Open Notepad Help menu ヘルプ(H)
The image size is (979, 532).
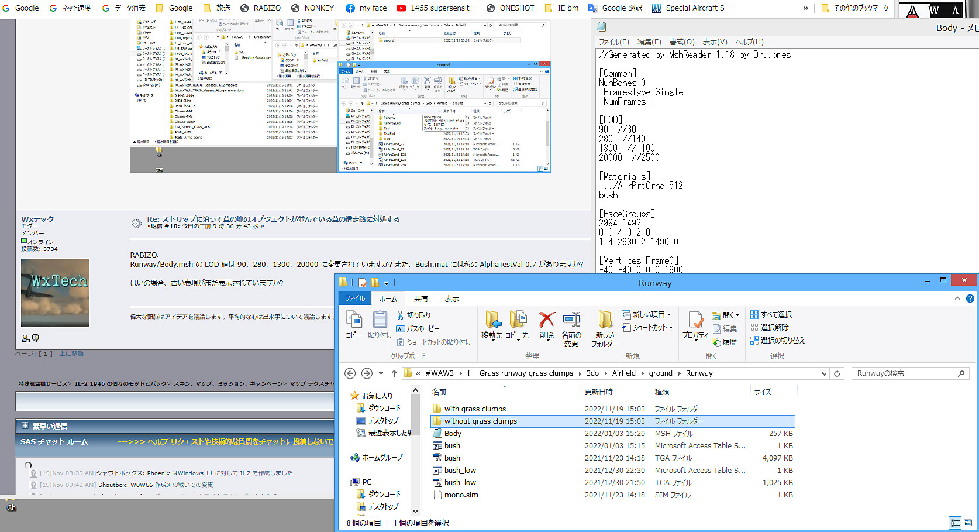[x=749, y=42]
